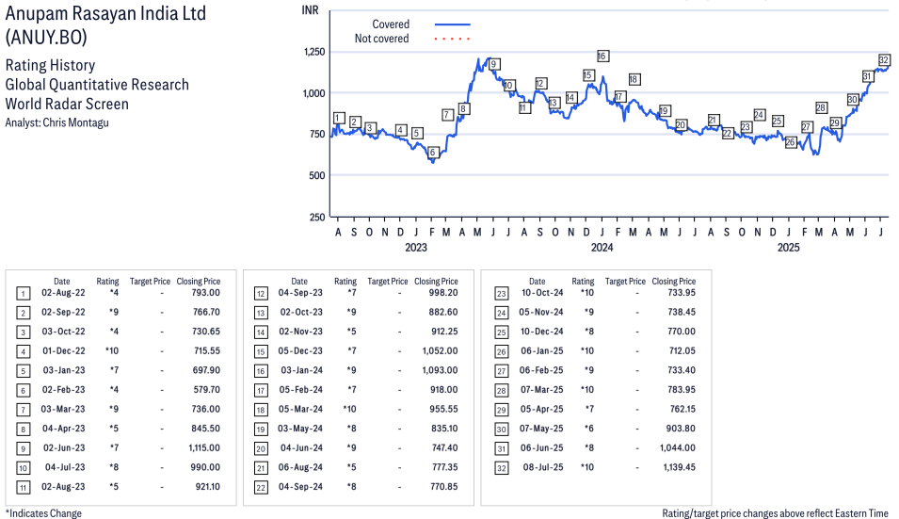Click the closing price 712.05
The height and width of the screenshot is (519, 899).
682,350
